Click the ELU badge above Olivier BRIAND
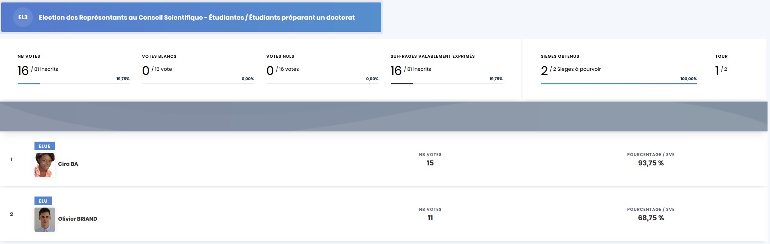Screen dimensions: 770x244 (x=43, y=201)
